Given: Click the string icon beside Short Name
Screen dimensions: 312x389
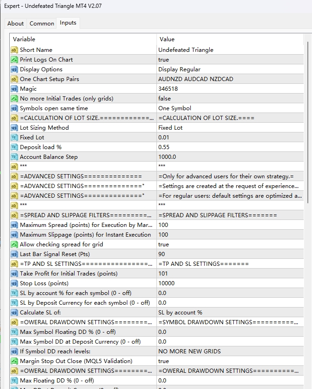Looking at the screenshot, I should (14, 50).
